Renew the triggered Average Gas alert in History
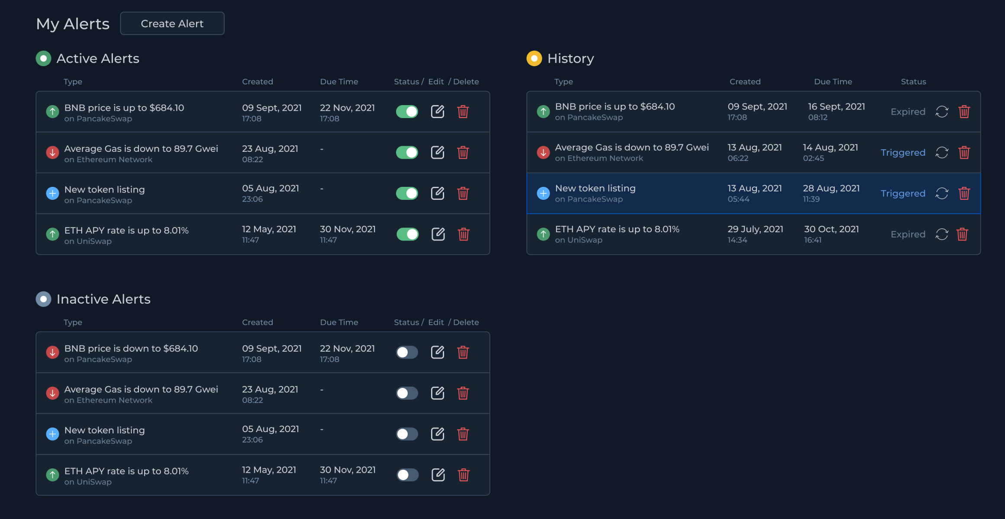Image resolution: width=1005 pixels, height=519 pixels. click(x=942, y=152)
